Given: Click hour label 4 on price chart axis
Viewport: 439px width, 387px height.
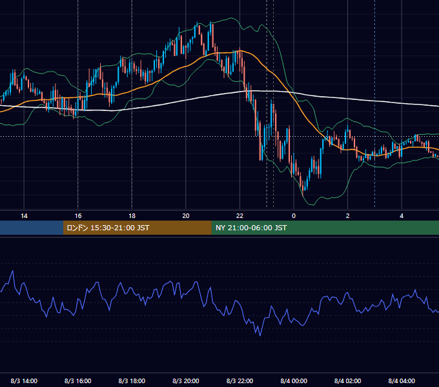Looking at the screenshot, I should pos(402,215).
